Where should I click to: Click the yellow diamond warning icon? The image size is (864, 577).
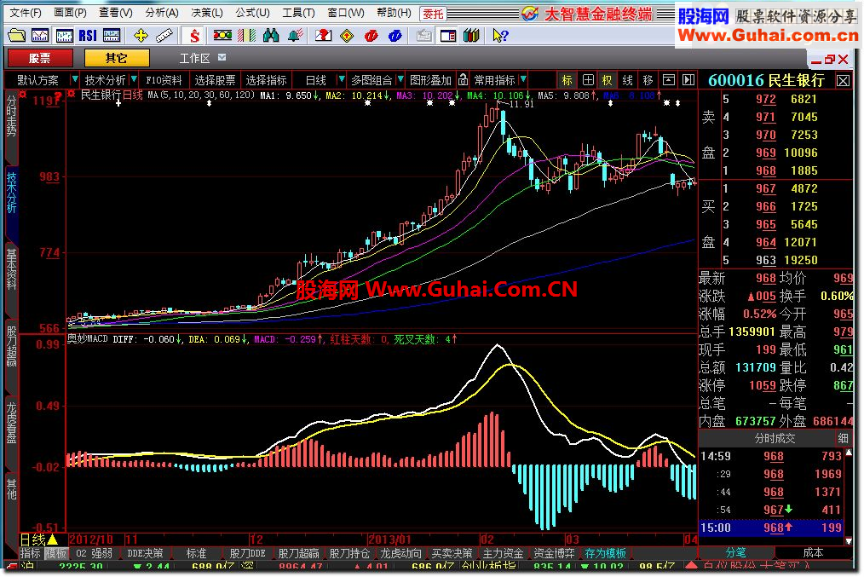coord(347,36)
